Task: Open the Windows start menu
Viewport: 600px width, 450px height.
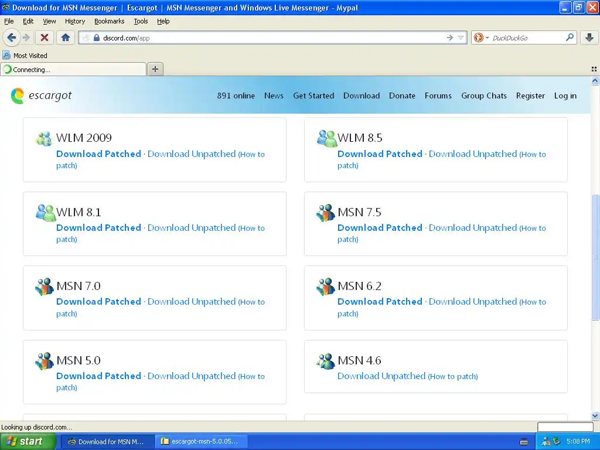Action: tap(28, 441)
